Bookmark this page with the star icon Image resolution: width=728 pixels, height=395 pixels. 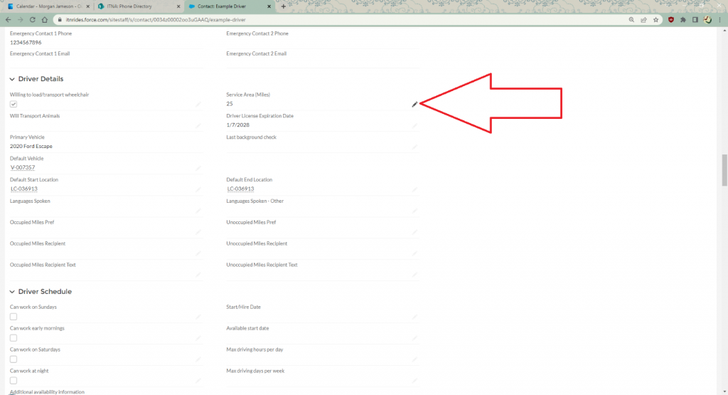[x=655, y=20]
